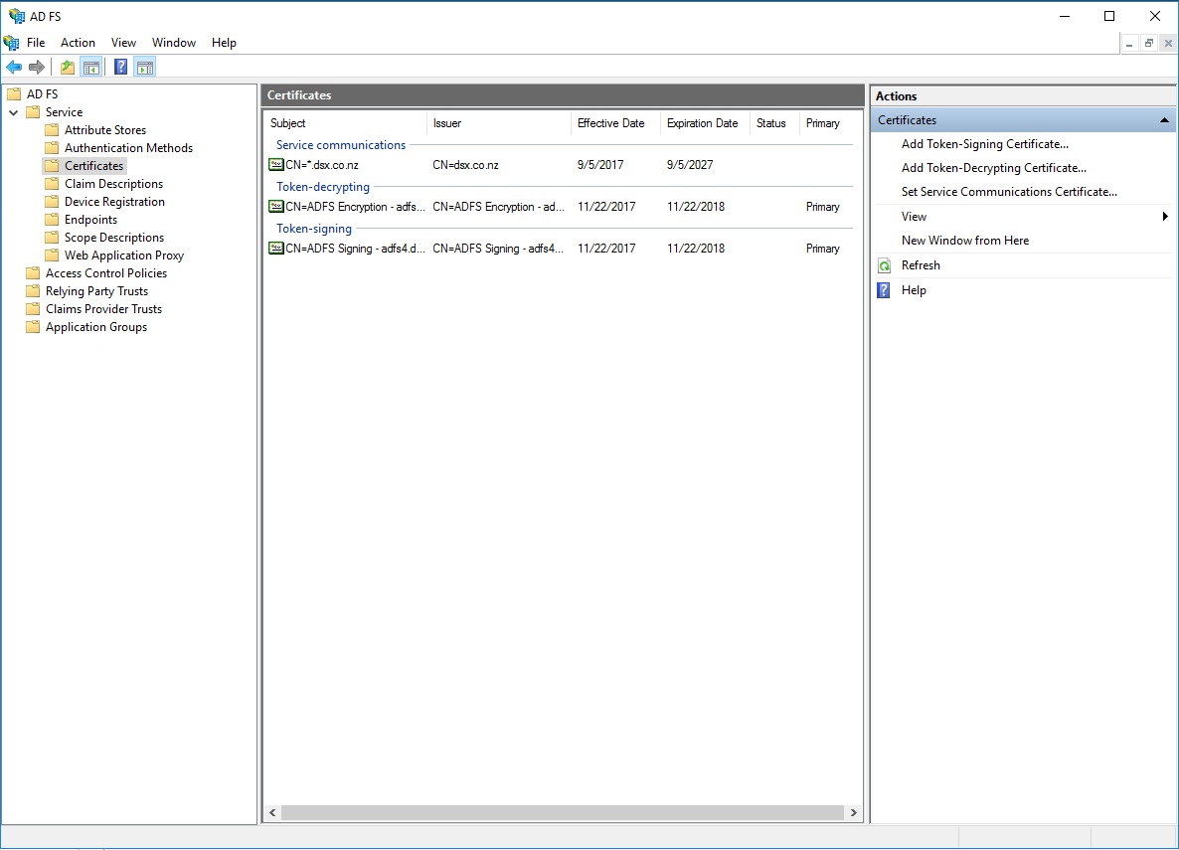Sort by the Subject column header
Viewport: 1179px width, 850px height.
[345, 123]
